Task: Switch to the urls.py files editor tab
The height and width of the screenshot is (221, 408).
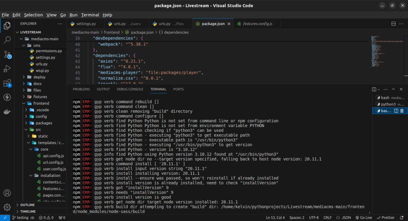Action: [x=171, y=24]
